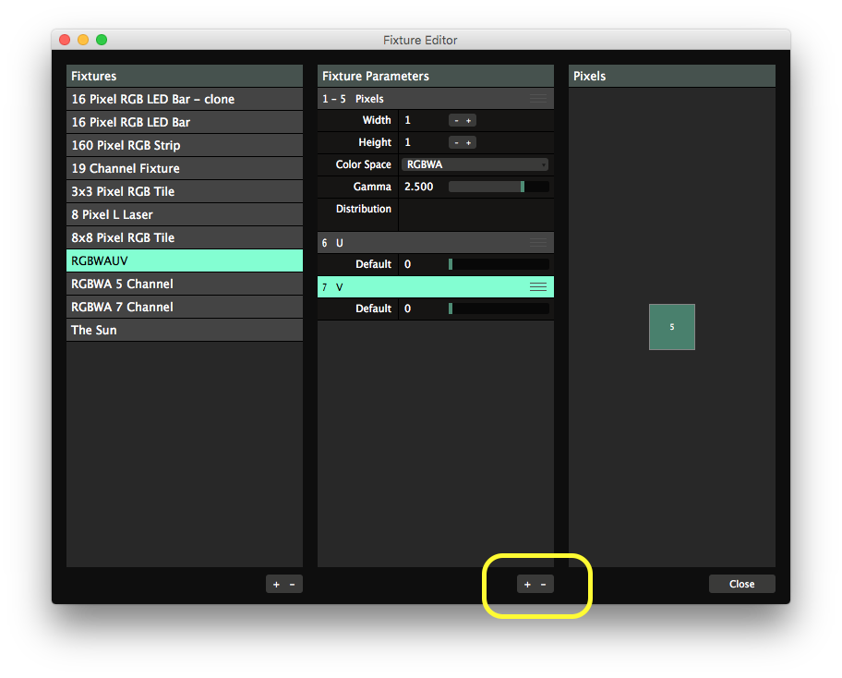Click pixel 5 in Pixels preview

tap(671, 327)
